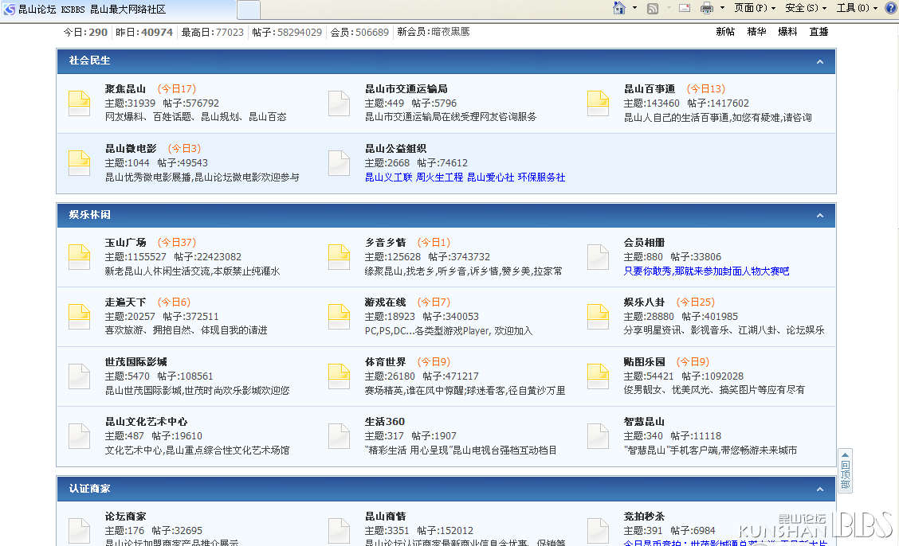This screenshot has height=546, width=899.
Task: Open the 环保服务社 sub-forum link
Action: tap(541, 177)
